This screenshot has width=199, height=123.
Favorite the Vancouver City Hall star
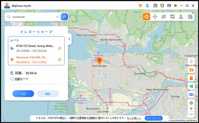[59, 60]
